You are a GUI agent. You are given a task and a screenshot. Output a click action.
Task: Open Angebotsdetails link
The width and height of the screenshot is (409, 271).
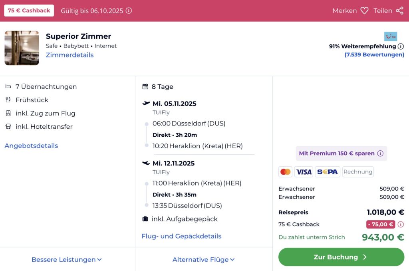click(x=31, y=146)
